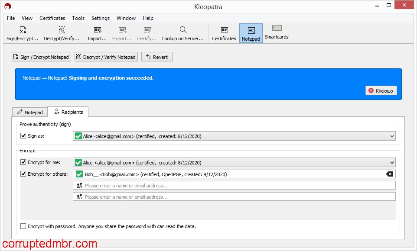Switch to the Certificates view
The height and width of the screenshot is (251, 417).
coord(224,32)
